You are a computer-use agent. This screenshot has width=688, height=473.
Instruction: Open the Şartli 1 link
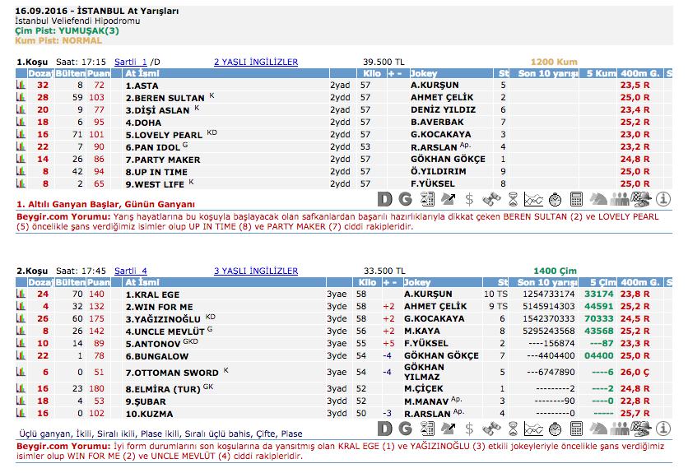[x=131, y=62]
